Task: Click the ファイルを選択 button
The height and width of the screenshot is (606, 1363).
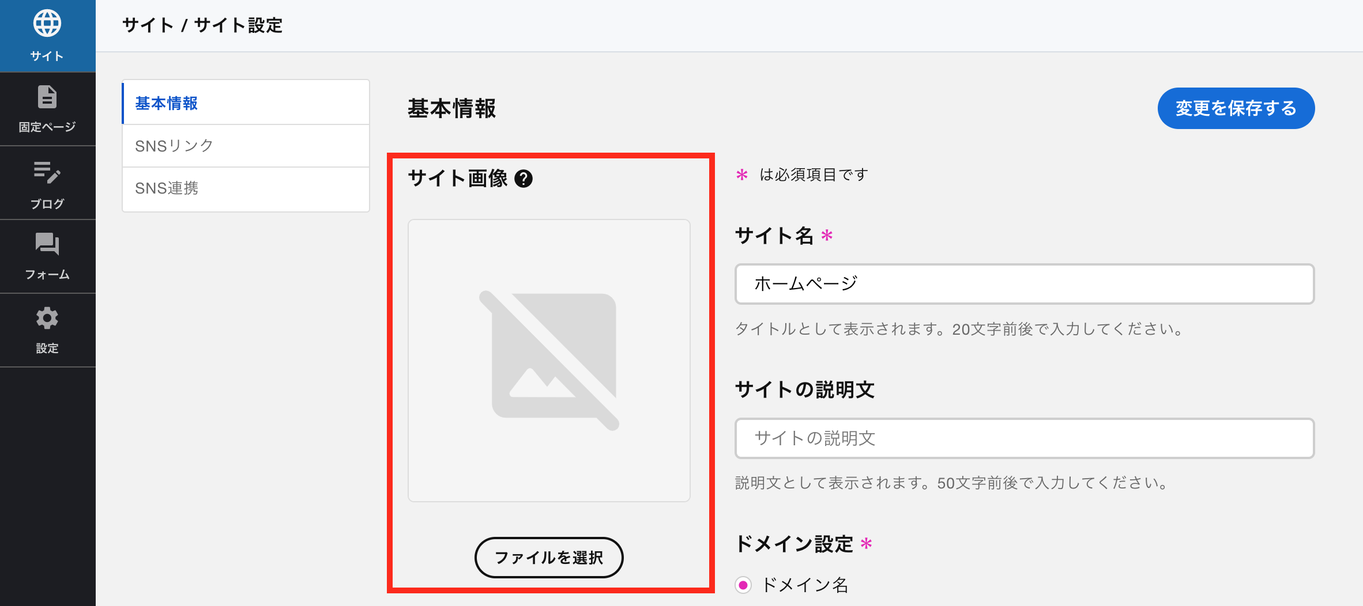Action: [549, 558]
